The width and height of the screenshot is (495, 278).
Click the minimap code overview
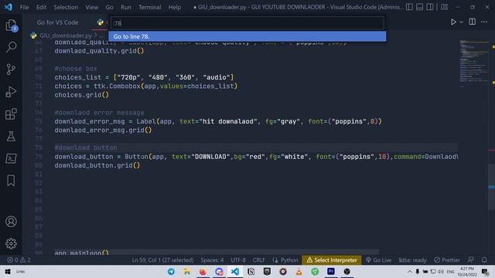(474, 63)
